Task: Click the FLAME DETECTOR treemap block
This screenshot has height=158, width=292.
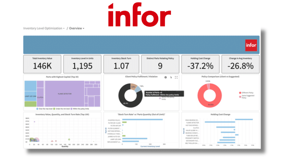Action: pos(64,94)
